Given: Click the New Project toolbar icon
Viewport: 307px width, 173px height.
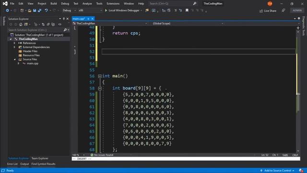Looking at the screenshot, I should click(x=22, y=11).
